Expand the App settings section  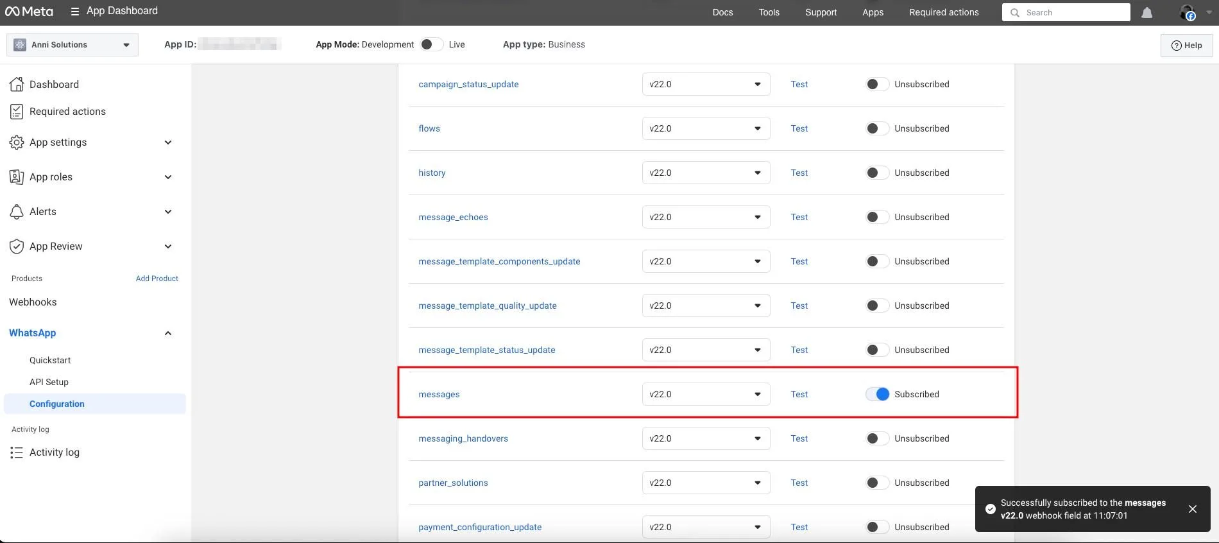(x=168, y=142)
